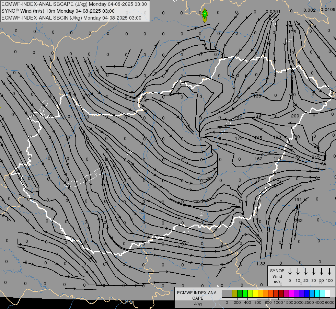Viewport: 336px width, 309px height.
Task: Click the wind arrow above the 100 m/s label
Action: click(x=329, y=272)
